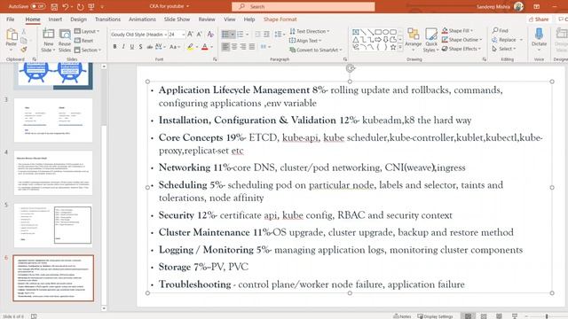Select the oval shape in the gallery
This screenshot has height=319, width=568.
point(385,32)
